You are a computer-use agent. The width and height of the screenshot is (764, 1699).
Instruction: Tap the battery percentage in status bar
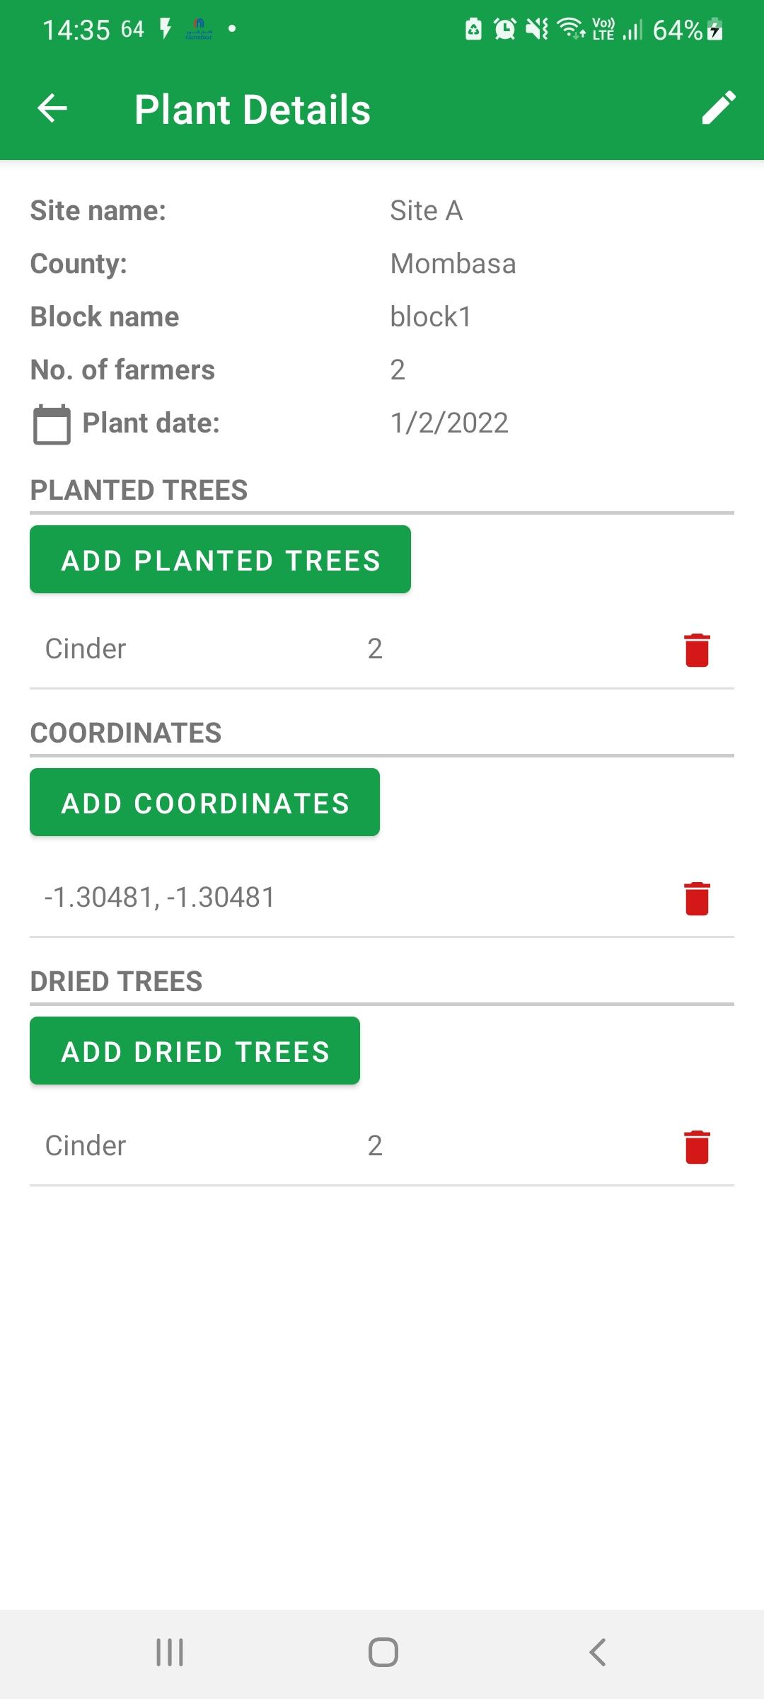pyautogui.click(x=677, y=30)
